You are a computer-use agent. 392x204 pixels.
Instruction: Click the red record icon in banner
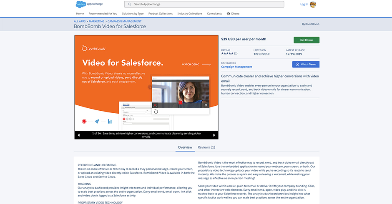pos(84,121)
